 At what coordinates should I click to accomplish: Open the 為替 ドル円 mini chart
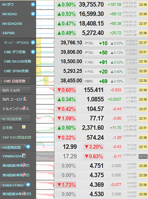pyautogui.click(x=45, y=90)
